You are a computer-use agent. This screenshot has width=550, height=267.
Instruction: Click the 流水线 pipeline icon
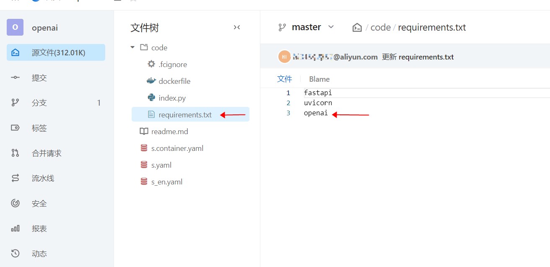pos(15,178)
